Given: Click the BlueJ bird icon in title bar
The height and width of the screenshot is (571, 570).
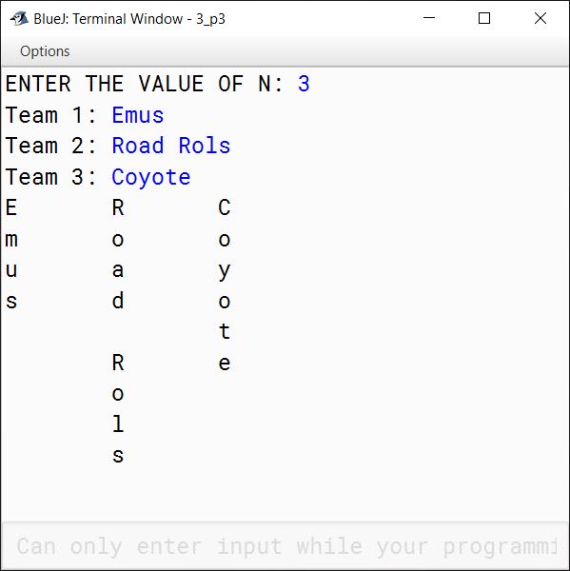Looking at the screenshot, I should [19, 19].
